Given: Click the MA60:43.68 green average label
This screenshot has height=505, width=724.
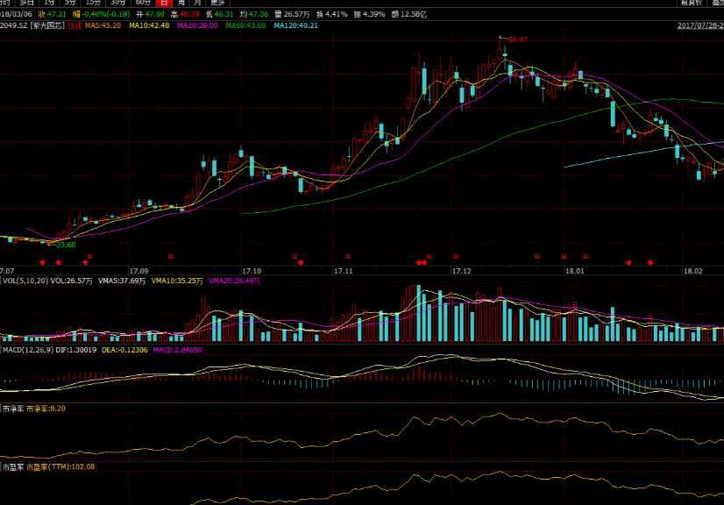Looking at the screenshot, I should coord(246,25).
